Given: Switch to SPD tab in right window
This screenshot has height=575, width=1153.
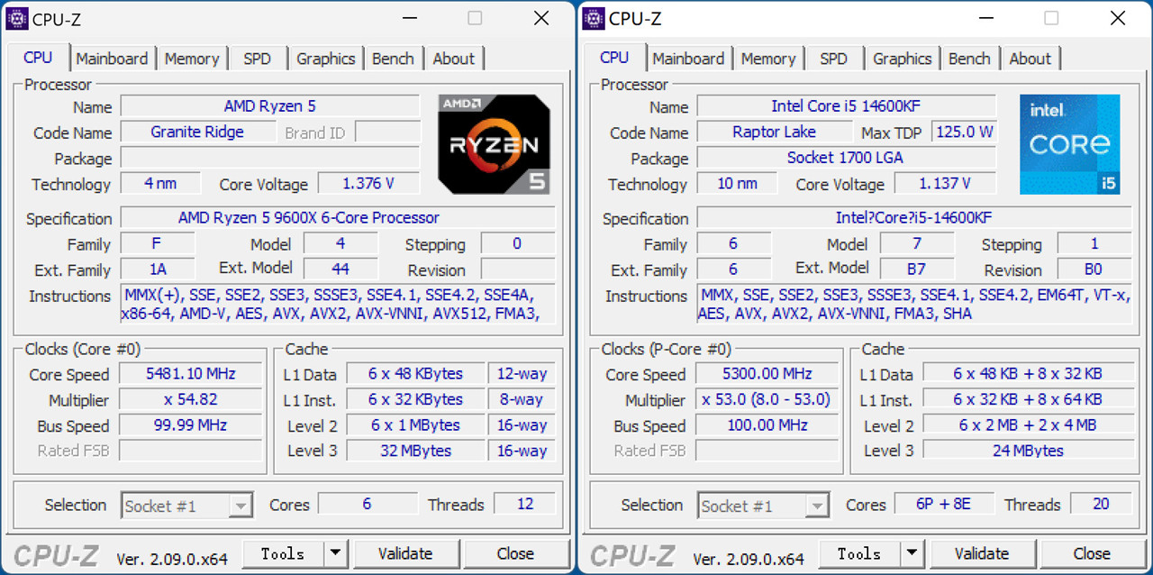Looking at the screenshot, I should coord(833,59).
